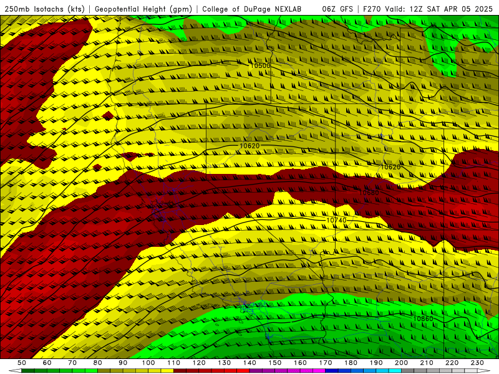Click the color bar scale value 150

275,363
